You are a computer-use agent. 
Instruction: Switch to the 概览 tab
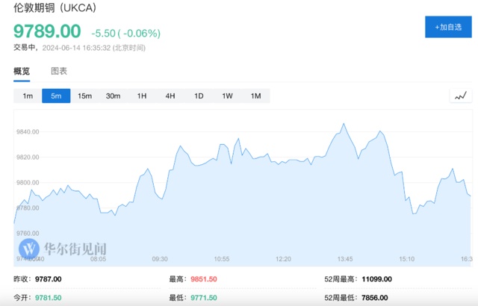[22, 72]
